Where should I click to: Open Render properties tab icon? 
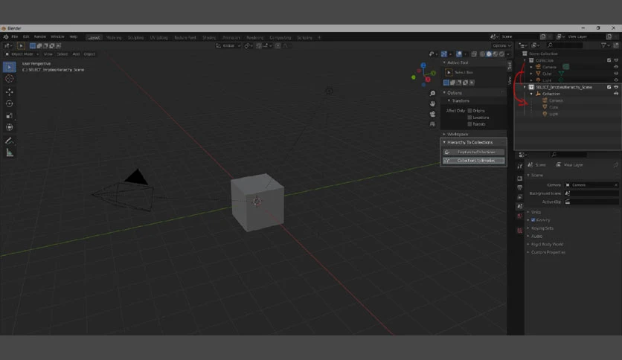tap(519, 179)
